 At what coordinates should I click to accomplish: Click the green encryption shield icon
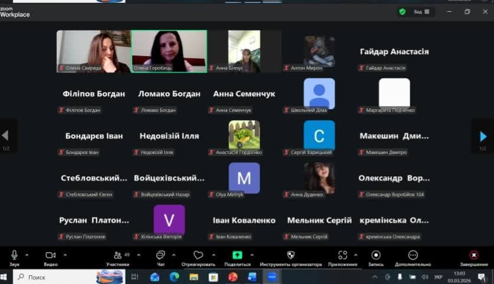[403, 11]
